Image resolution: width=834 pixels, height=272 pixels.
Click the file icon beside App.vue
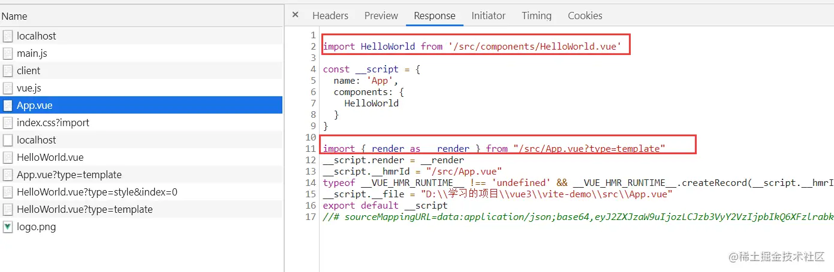[8, 105]
